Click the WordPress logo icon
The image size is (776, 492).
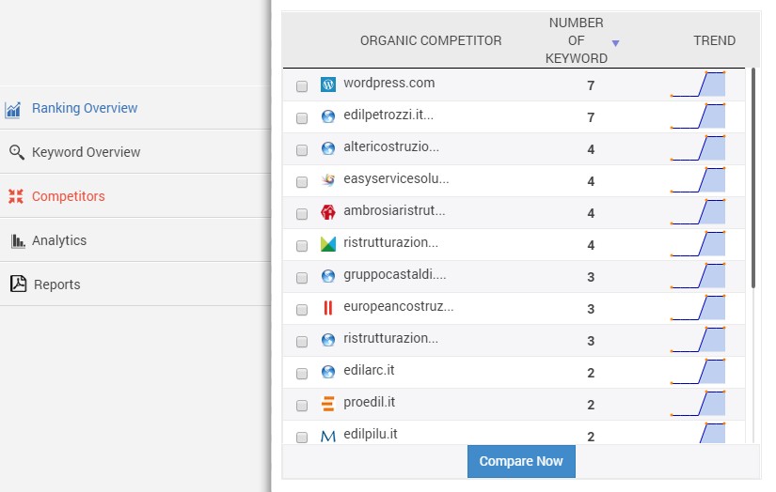(x=328, y=85)
